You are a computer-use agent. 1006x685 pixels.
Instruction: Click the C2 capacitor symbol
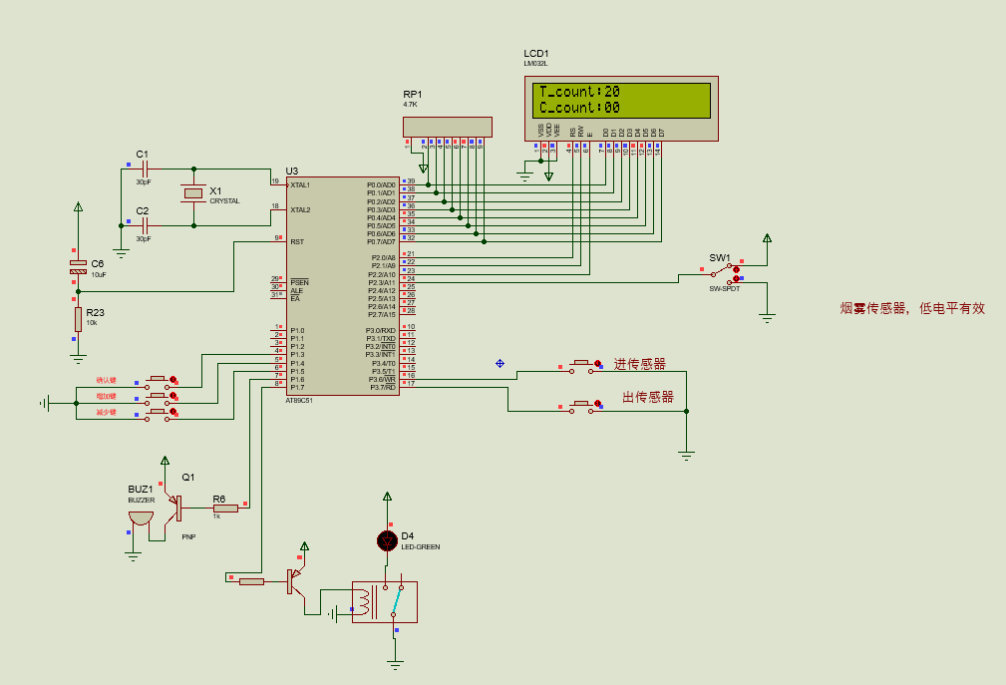(x=145, y=225)
